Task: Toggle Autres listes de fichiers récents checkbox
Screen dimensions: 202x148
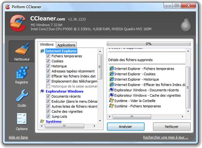Action: [x=48, y=106]
